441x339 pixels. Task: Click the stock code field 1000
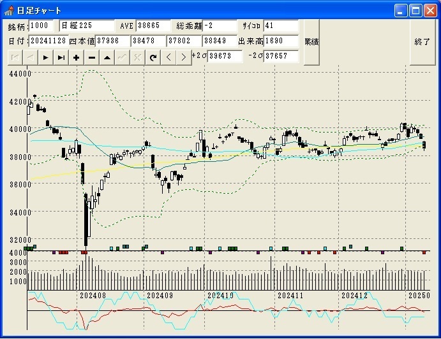click(x=43, y=25)
